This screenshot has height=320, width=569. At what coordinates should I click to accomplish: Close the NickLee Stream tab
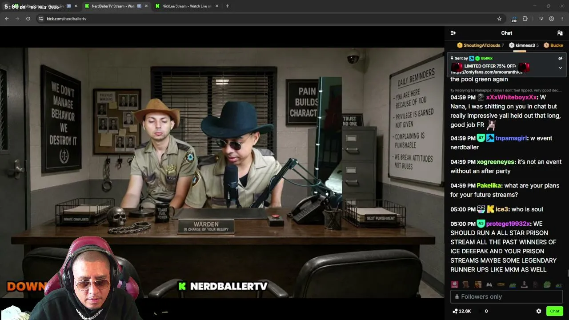coord(216,6)
